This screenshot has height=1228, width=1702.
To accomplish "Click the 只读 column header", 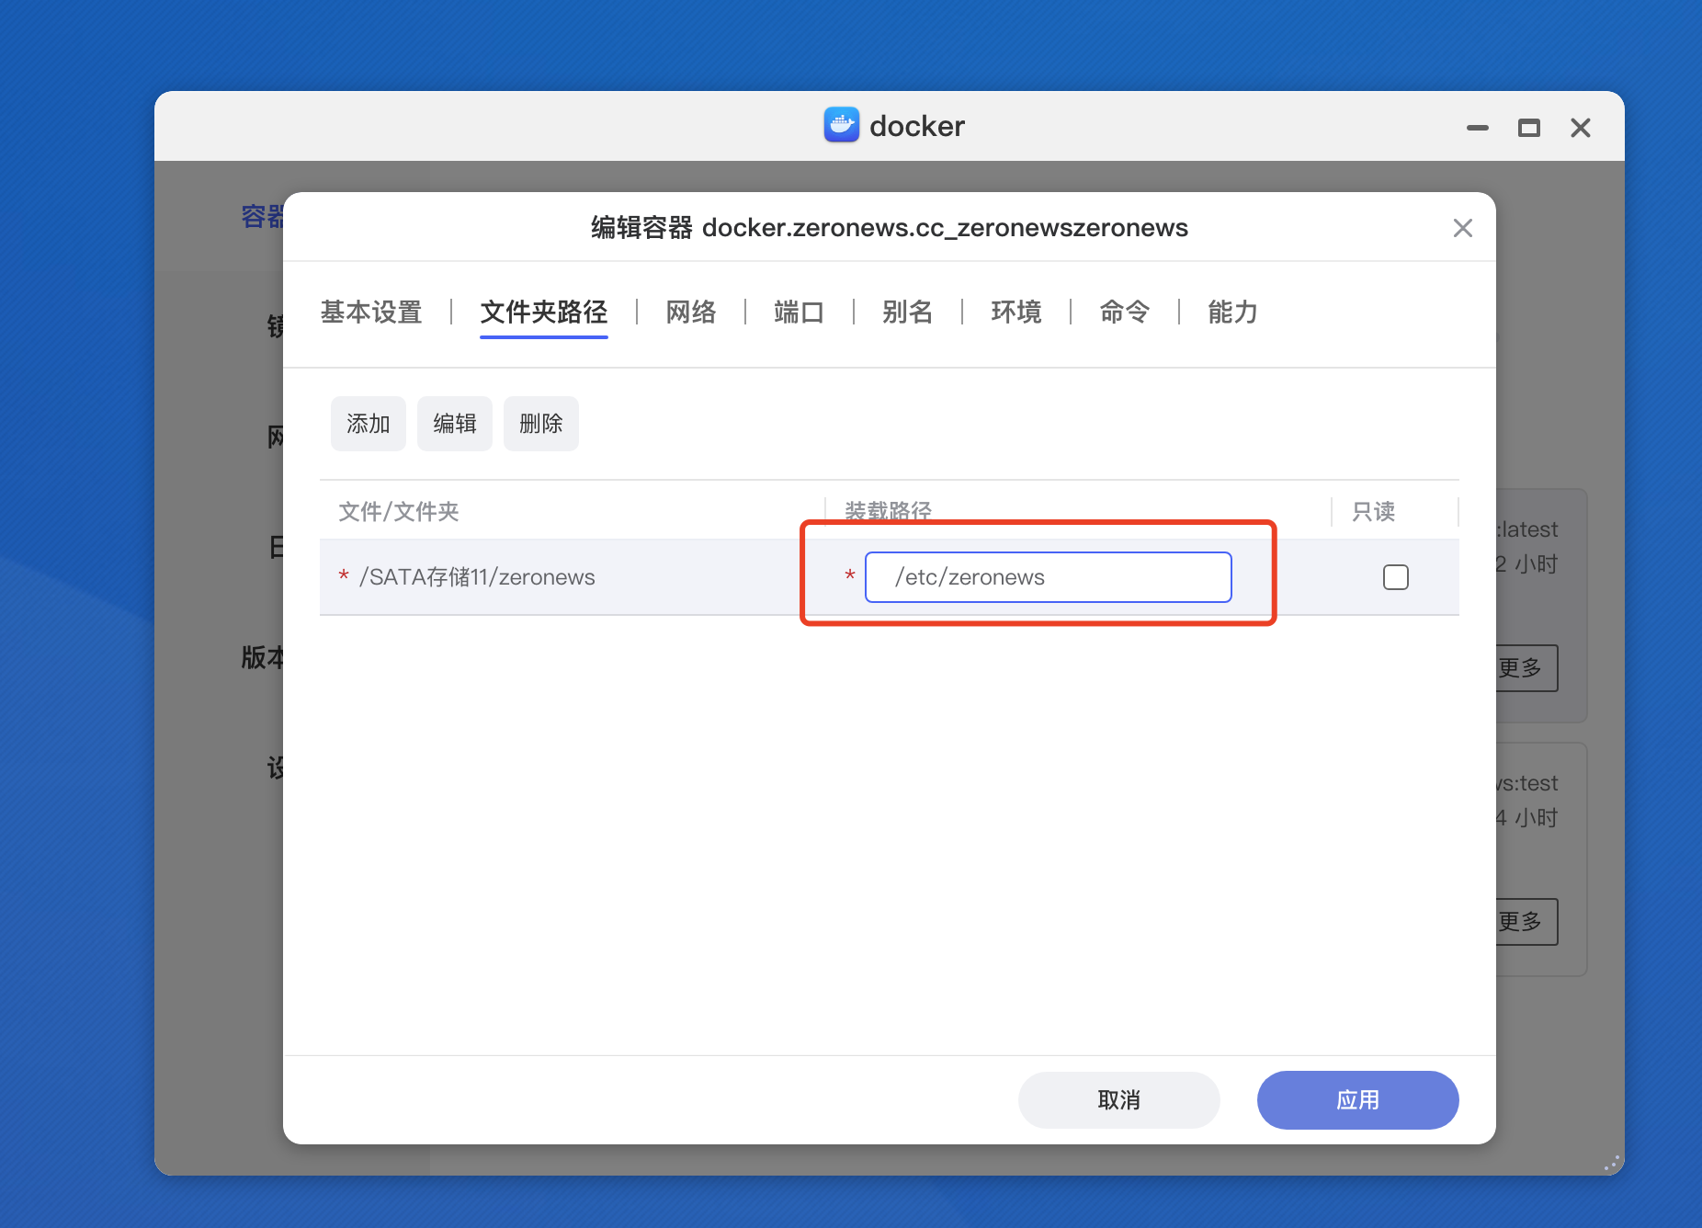I will 1374,511.
